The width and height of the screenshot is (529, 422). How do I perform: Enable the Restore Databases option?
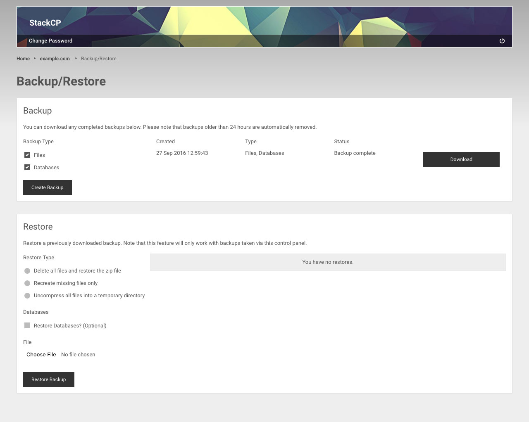coord(27,325)
